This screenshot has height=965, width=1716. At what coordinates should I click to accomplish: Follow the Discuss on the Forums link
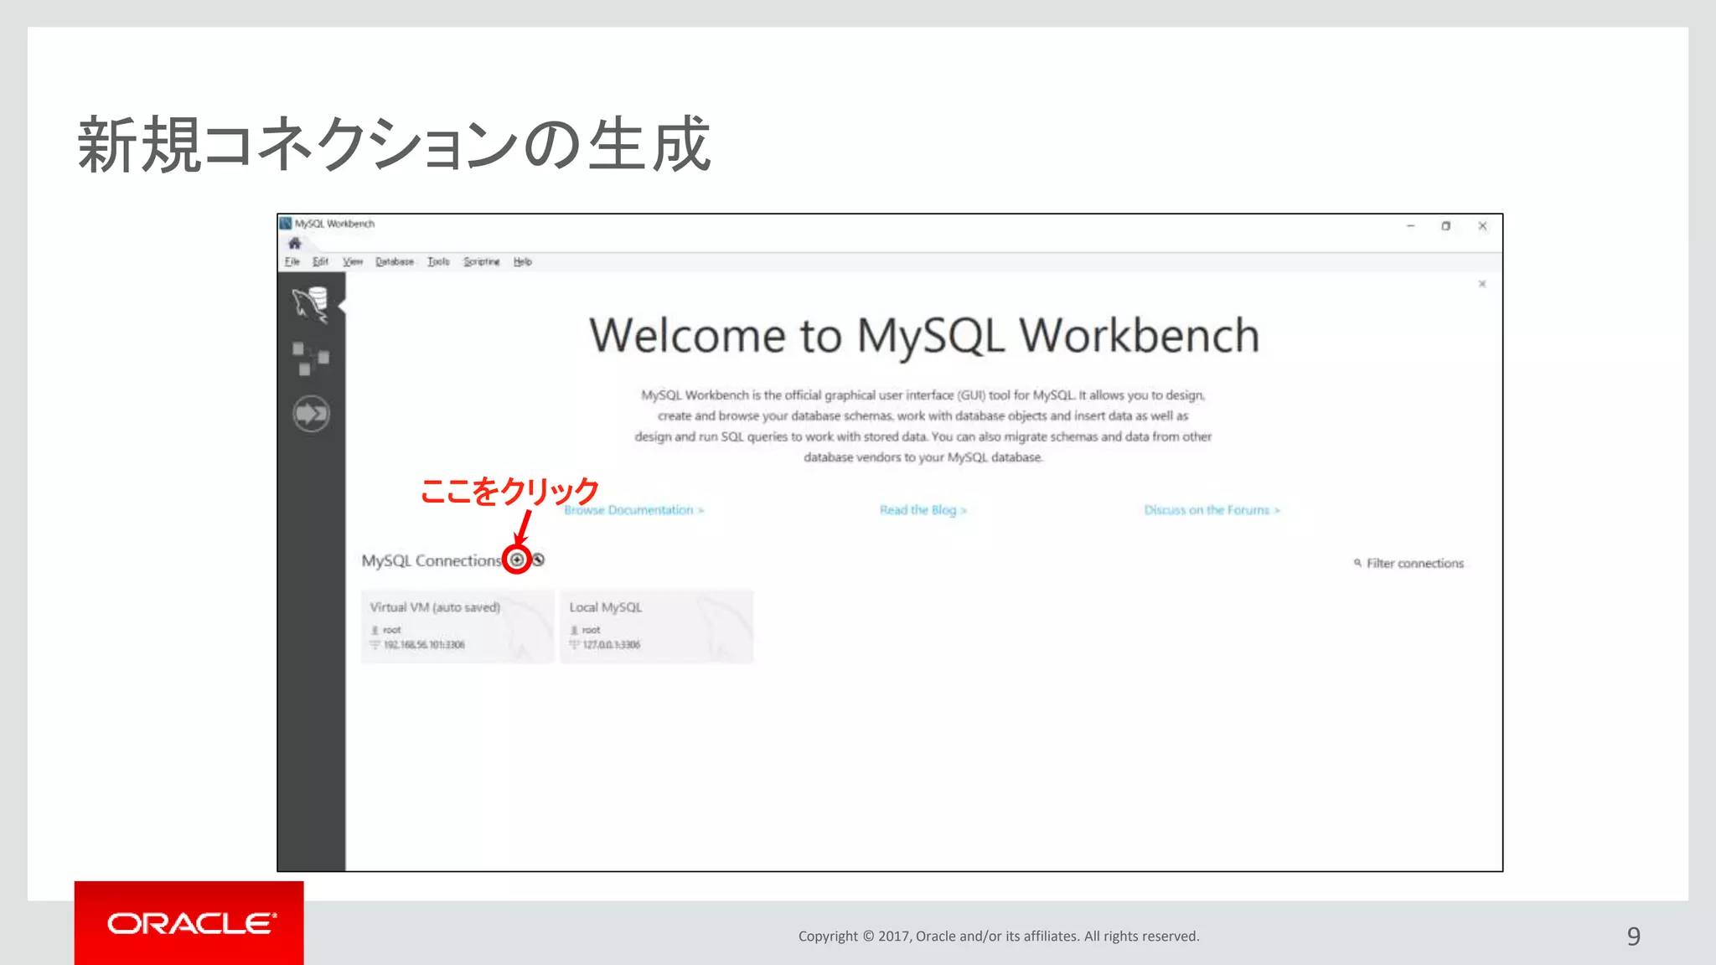pyautogui.click(x=1212, y=510)
